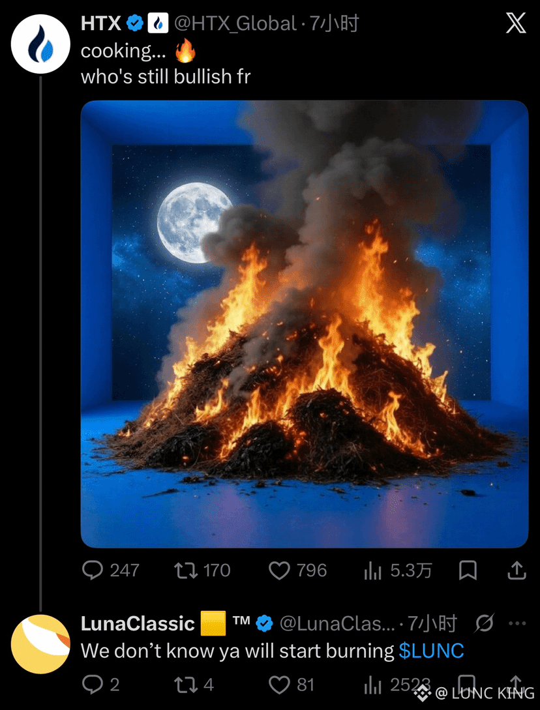
Task: Click the HTX display name
Action: (100, 23)
